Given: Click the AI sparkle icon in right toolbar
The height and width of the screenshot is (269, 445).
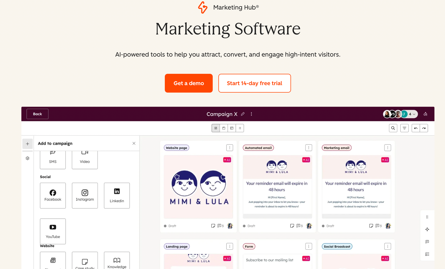Looking at the screenshot, I should 427,229.
